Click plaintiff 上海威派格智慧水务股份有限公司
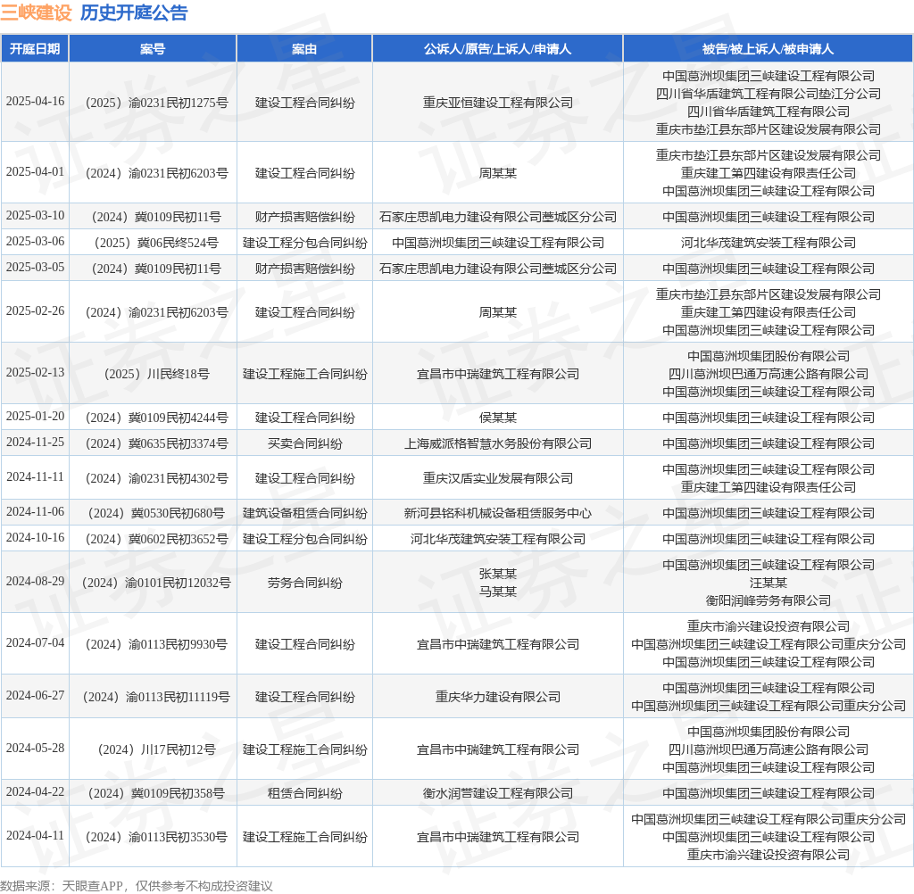914x894 pixels. (498, 444)
